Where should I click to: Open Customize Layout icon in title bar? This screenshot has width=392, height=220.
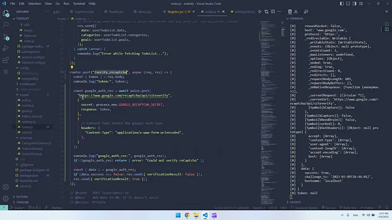coord(361,3)
